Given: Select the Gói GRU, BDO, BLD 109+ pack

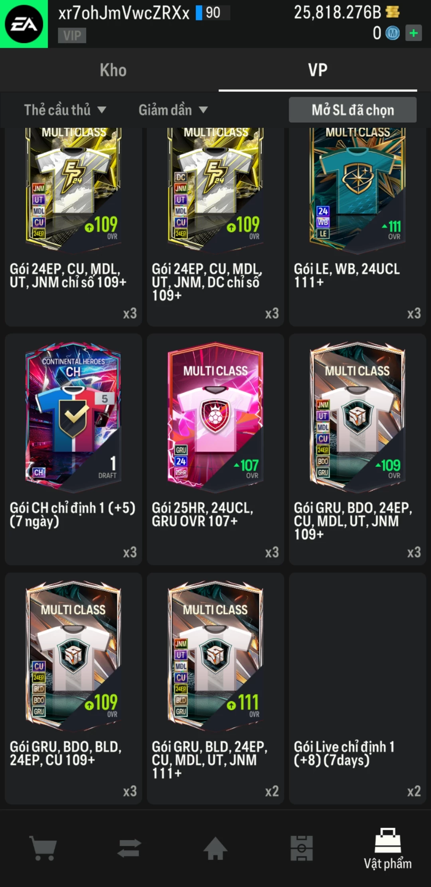Looking at the screenshot, I should 73,688.
